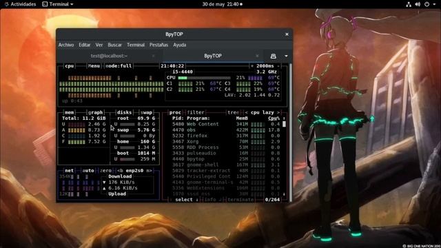Click the terminate option in proc footer

[240, 199]
